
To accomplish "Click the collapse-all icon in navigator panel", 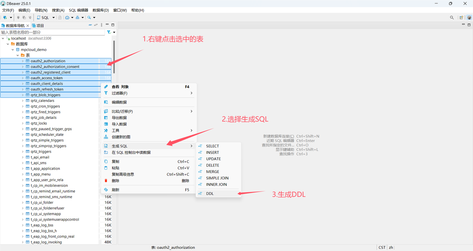I will click(90, 25).
